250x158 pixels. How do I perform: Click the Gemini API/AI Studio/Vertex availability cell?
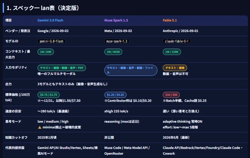tap(67, 151)
